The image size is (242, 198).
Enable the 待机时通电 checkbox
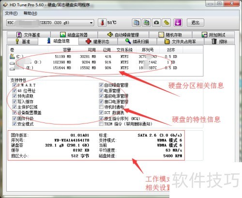pyautogui.click(x=101, y=107)
